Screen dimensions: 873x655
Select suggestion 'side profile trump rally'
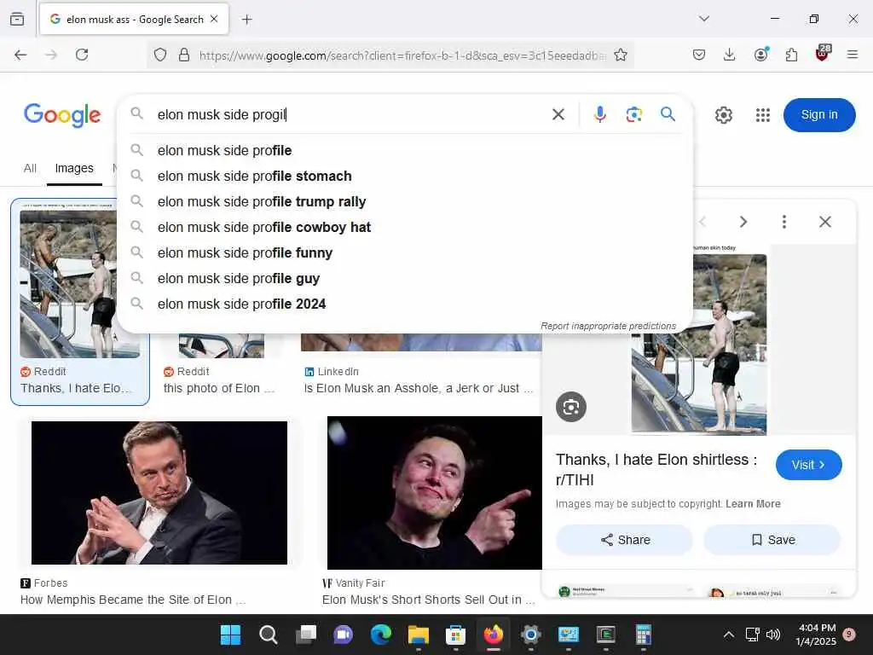tap(405, 201)
